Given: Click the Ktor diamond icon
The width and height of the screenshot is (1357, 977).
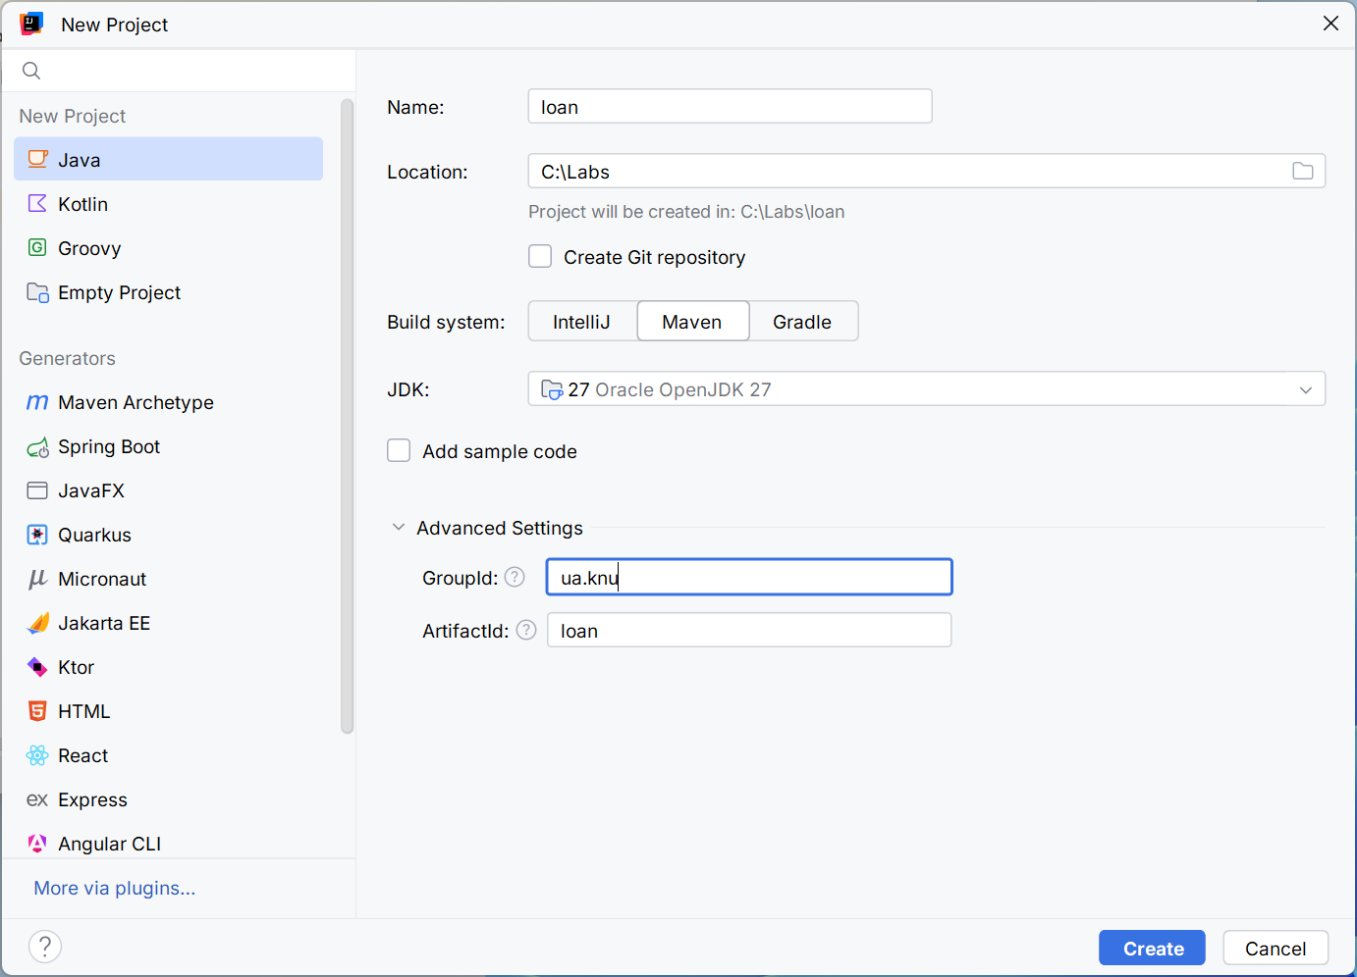Looking at the screenshot, I should pos(37,667).
